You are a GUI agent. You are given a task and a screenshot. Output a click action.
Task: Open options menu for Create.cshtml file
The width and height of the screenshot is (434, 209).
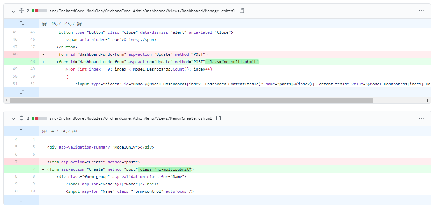click(x=422, y=118)
